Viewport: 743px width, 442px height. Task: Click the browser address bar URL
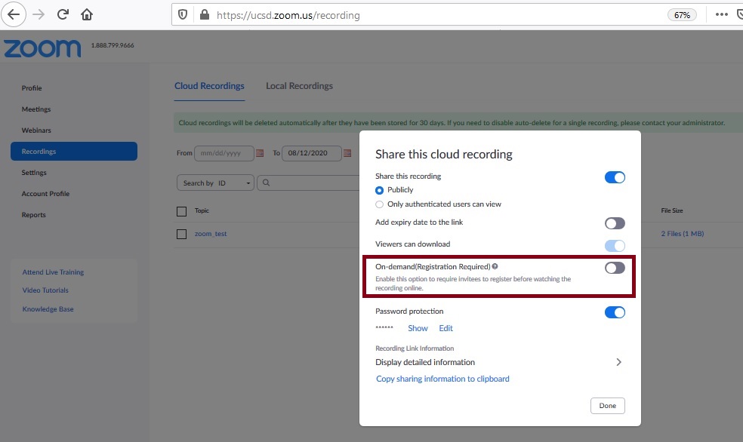pos(288,15)
